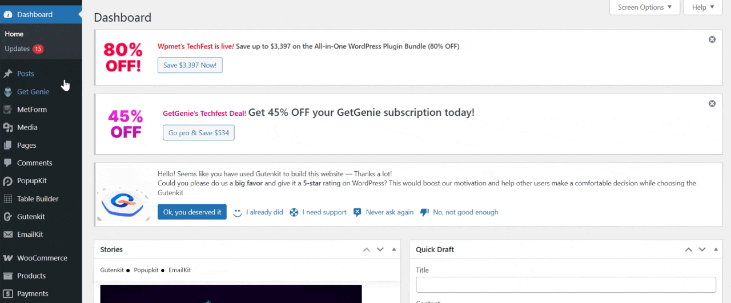
Task: Expand the Help dropdown tab
Action: pos(703,7)
